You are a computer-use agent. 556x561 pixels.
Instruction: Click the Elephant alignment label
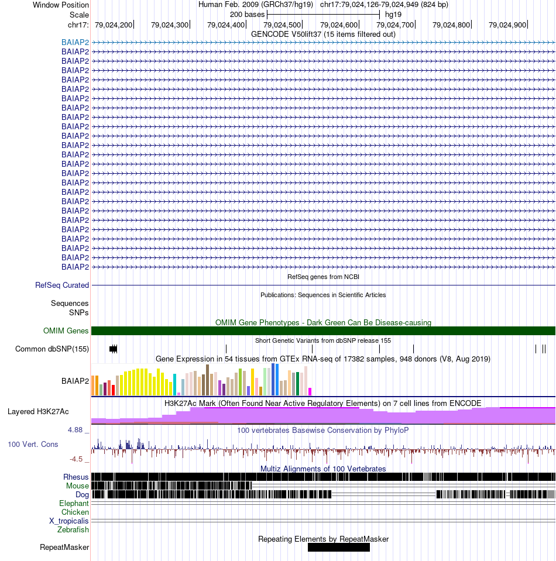(x=74, y=504)
